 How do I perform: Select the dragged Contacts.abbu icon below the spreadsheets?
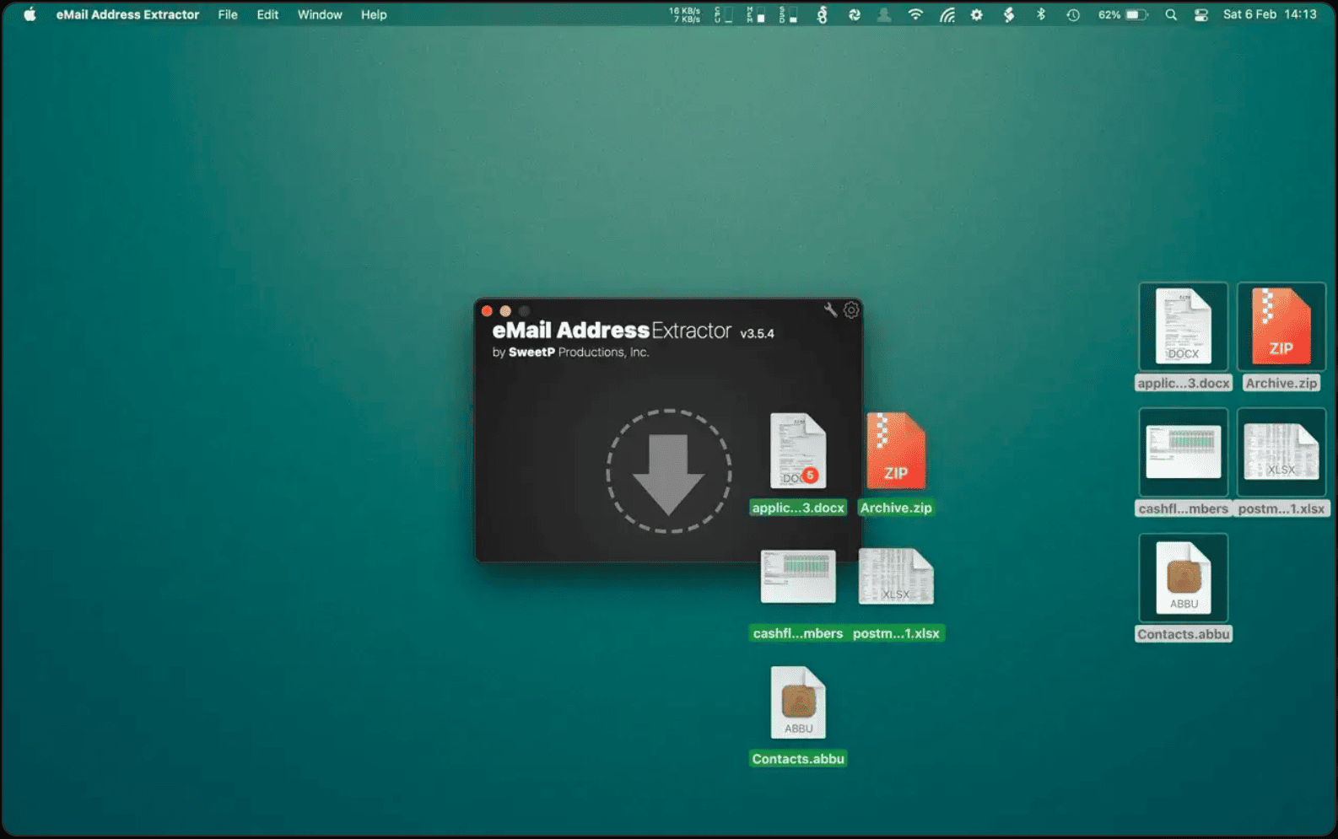(x=798, y=703)
